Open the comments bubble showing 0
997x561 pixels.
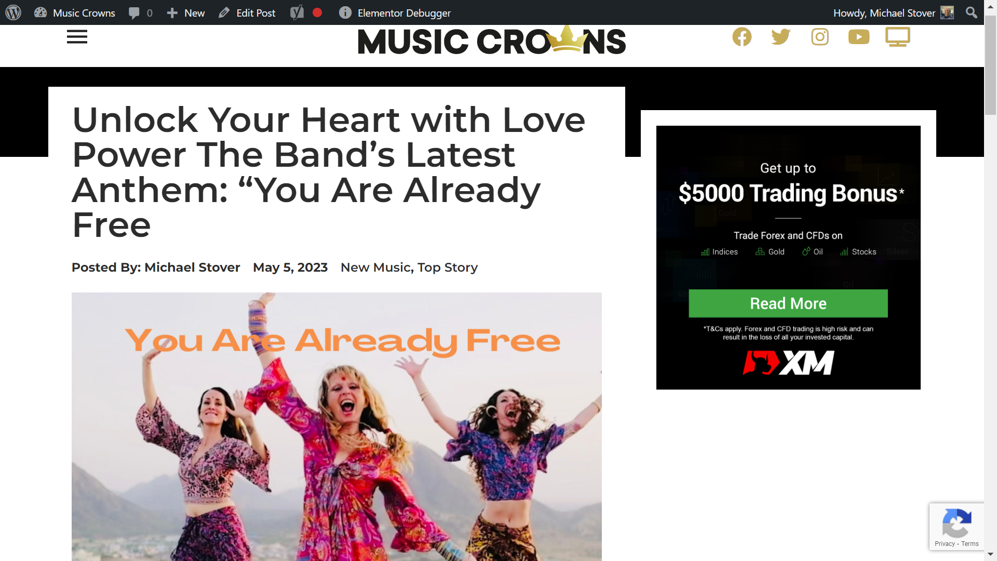[141, 12]
